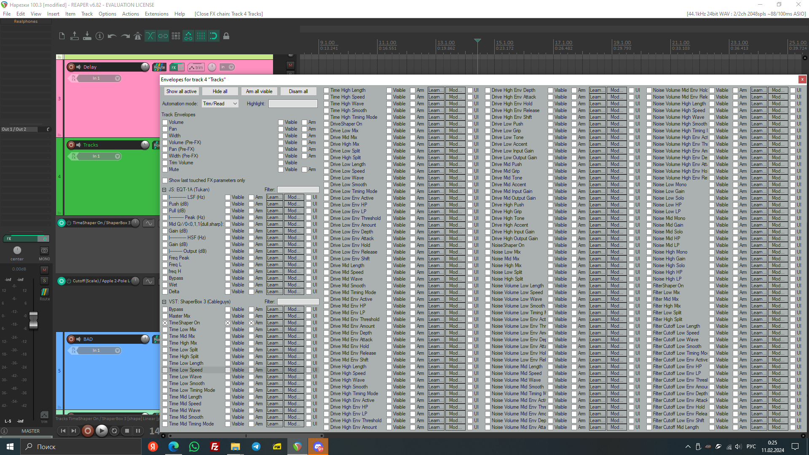The image size is (809, 455).
Task: Open the Extensions menu
Action: [x=156, y=14]
